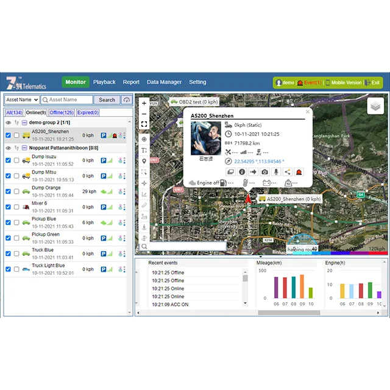Zoom out on the map

pyautogui.click(x=144, y=114)
